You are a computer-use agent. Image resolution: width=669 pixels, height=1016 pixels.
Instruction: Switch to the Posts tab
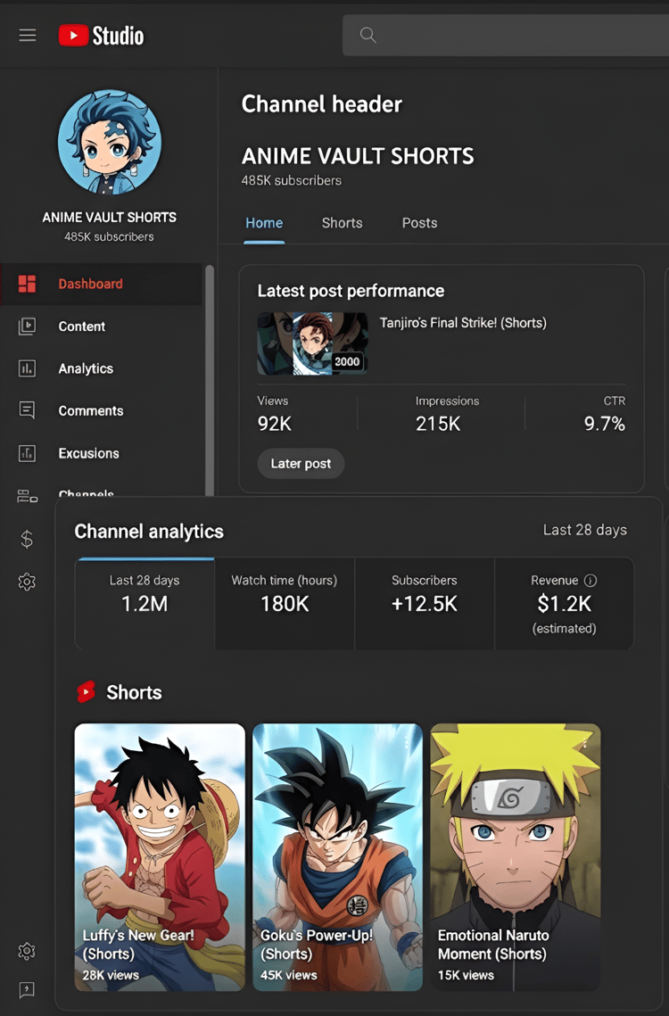(x=419, y=223)
